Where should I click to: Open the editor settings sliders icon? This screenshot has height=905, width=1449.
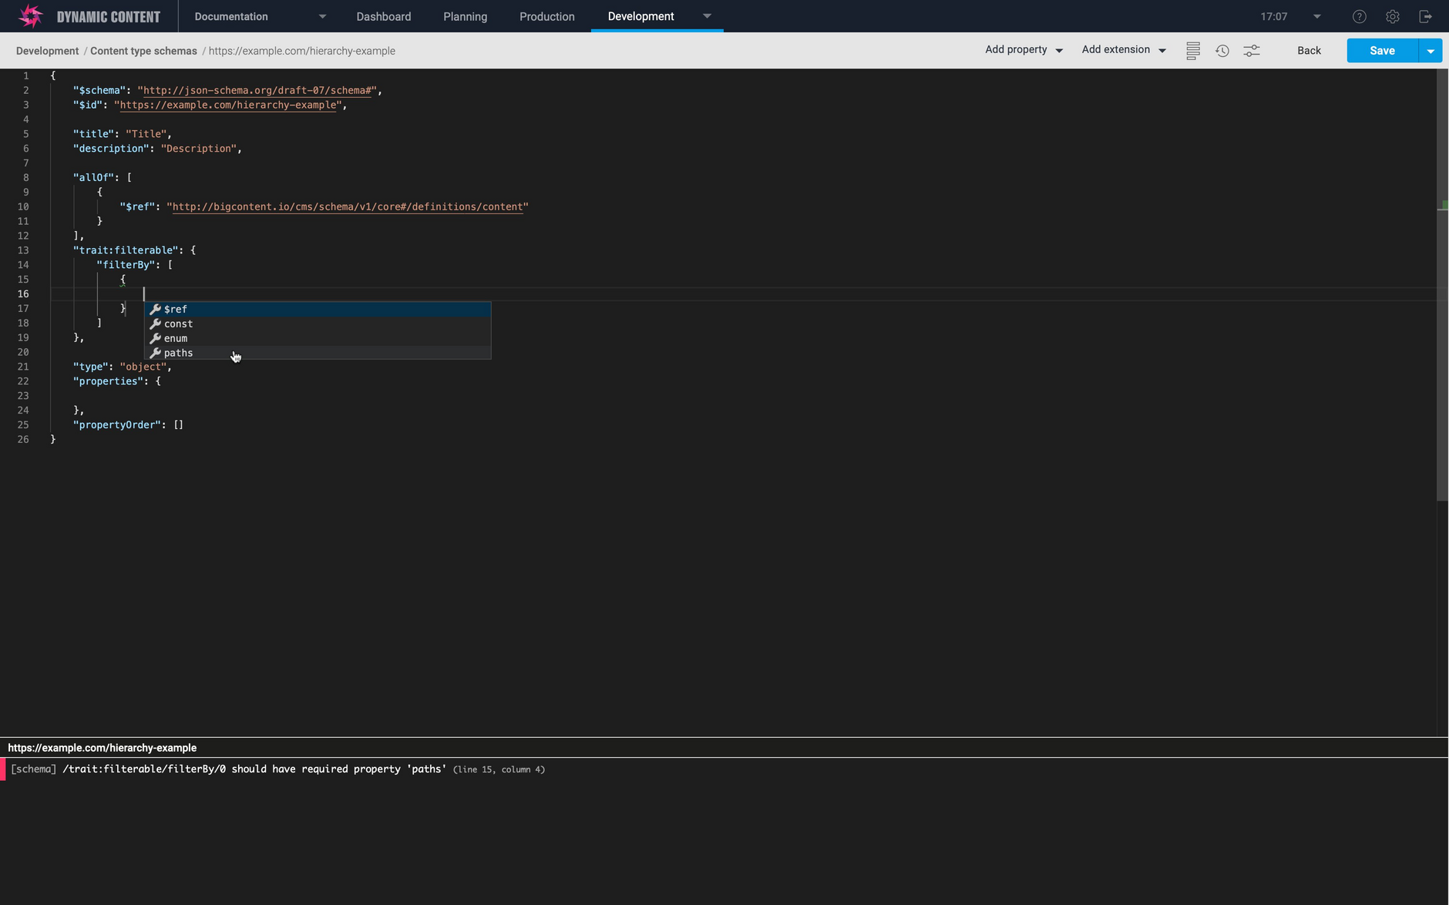point(1252,50)
